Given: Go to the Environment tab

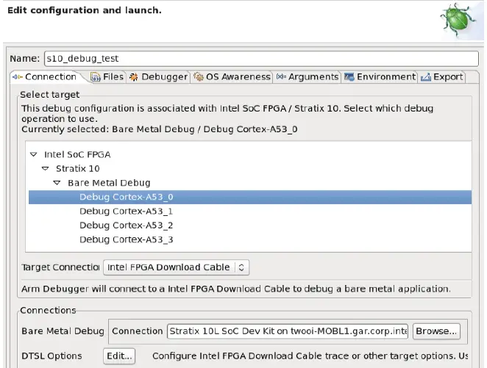Looking at the screenshot, I should (380, 76).
